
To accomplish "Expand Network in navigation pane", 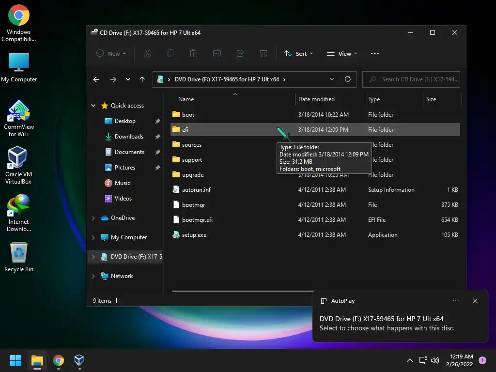I will click(x=93, y=276).
